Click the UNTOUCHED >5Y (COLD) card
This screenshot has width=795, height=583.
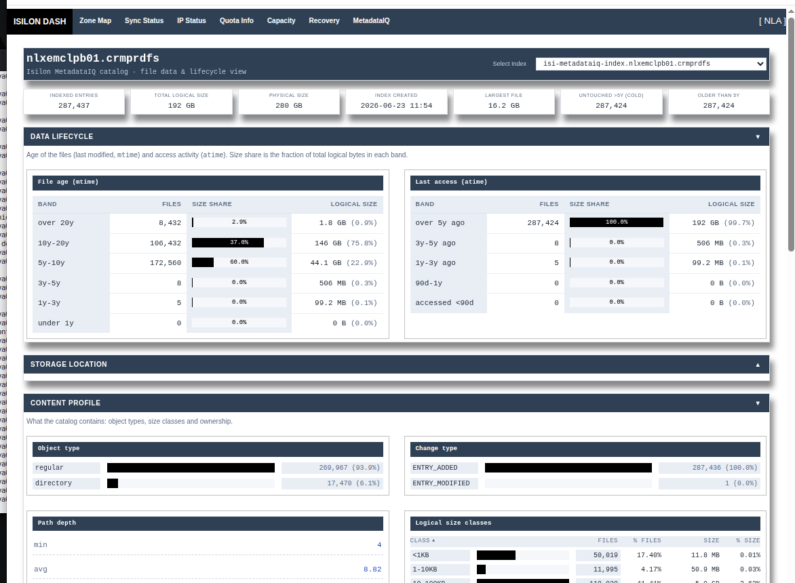[611, 101]
